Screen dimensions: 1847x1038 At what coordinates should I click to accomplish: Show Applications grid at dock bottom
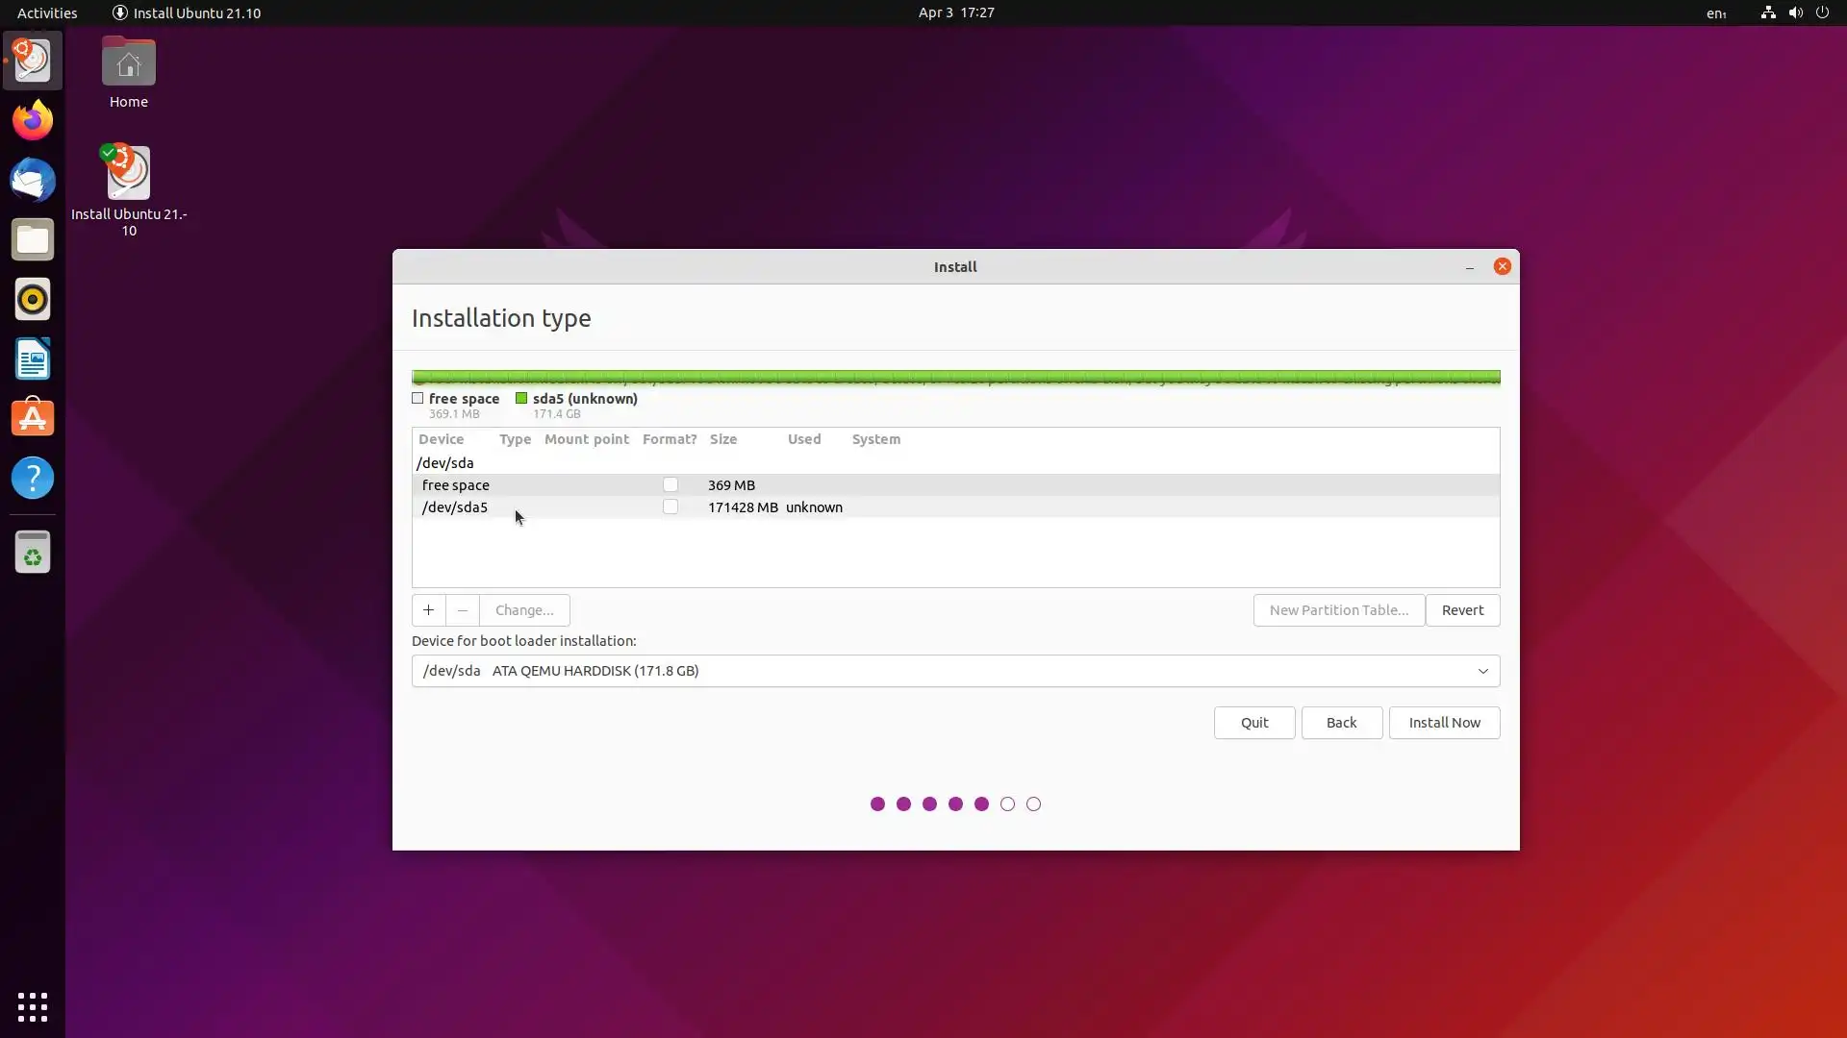[33, 1006]
